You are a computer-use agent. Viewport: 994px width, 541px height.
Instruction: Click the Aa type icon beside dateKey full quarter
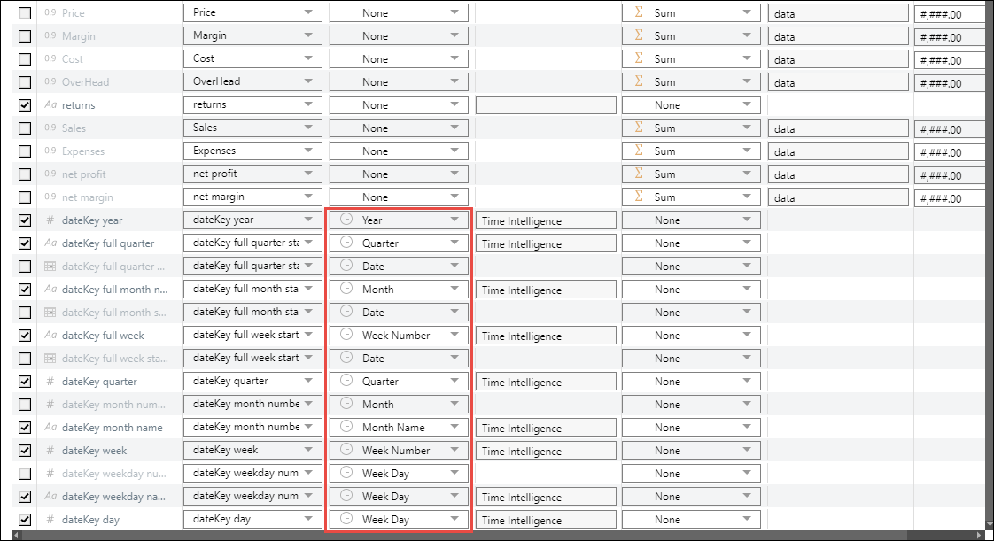point(50,243)
